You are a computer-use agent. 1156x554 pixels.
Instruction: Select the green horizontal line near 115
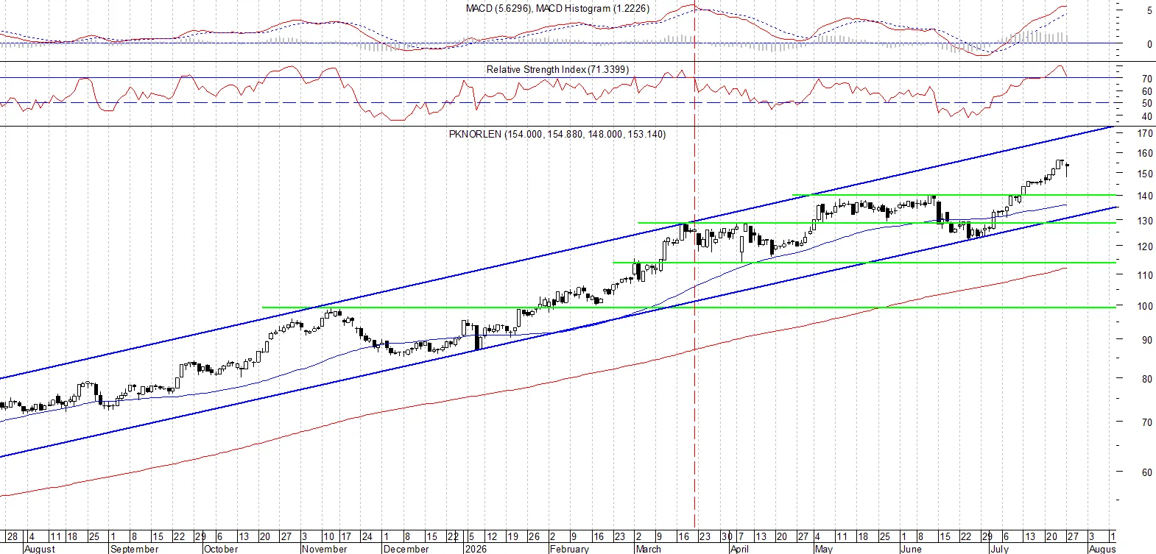[x=864, y=263]
